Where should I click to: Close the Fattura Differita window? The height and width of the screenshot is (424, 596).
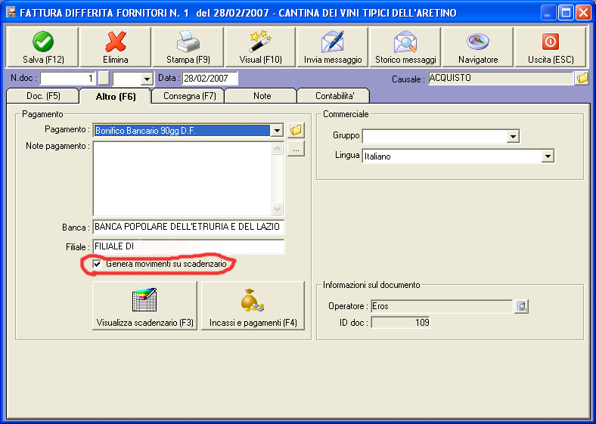[583, 14]
